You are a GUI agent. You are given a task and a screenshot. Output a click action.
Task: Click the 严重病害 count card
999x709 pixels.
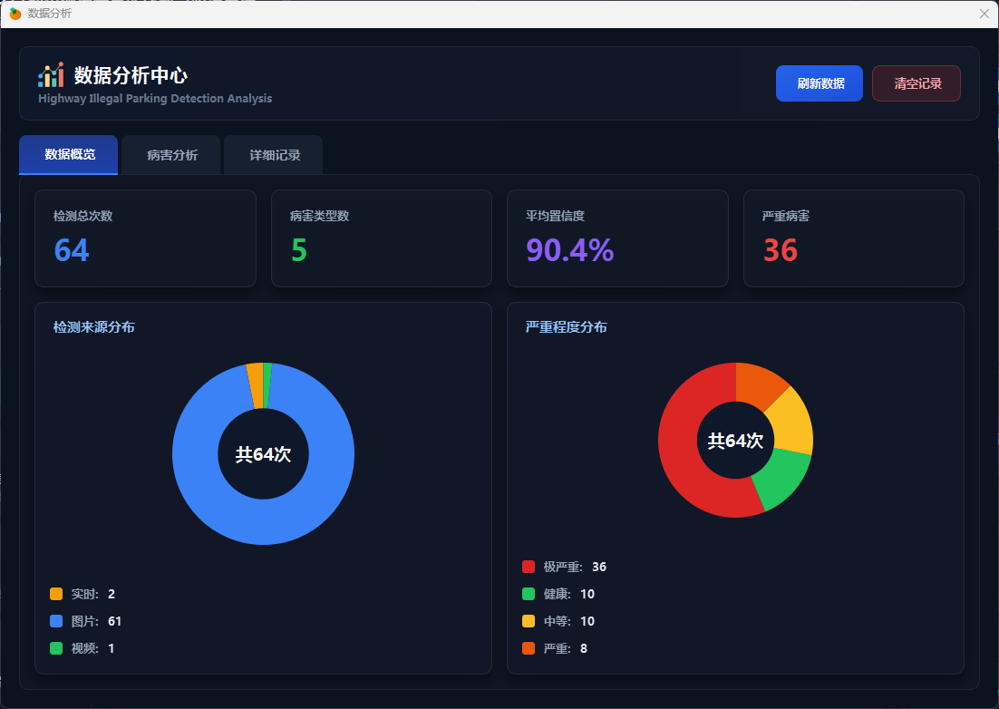[853, 238]
